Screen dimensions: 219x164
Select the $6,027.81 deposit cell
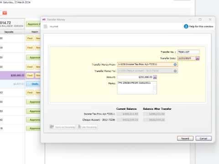(12, 84)
